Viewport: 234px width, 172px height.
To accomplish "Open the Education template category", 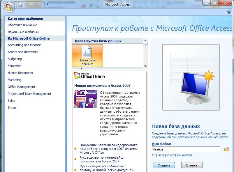I will (15, 66).
